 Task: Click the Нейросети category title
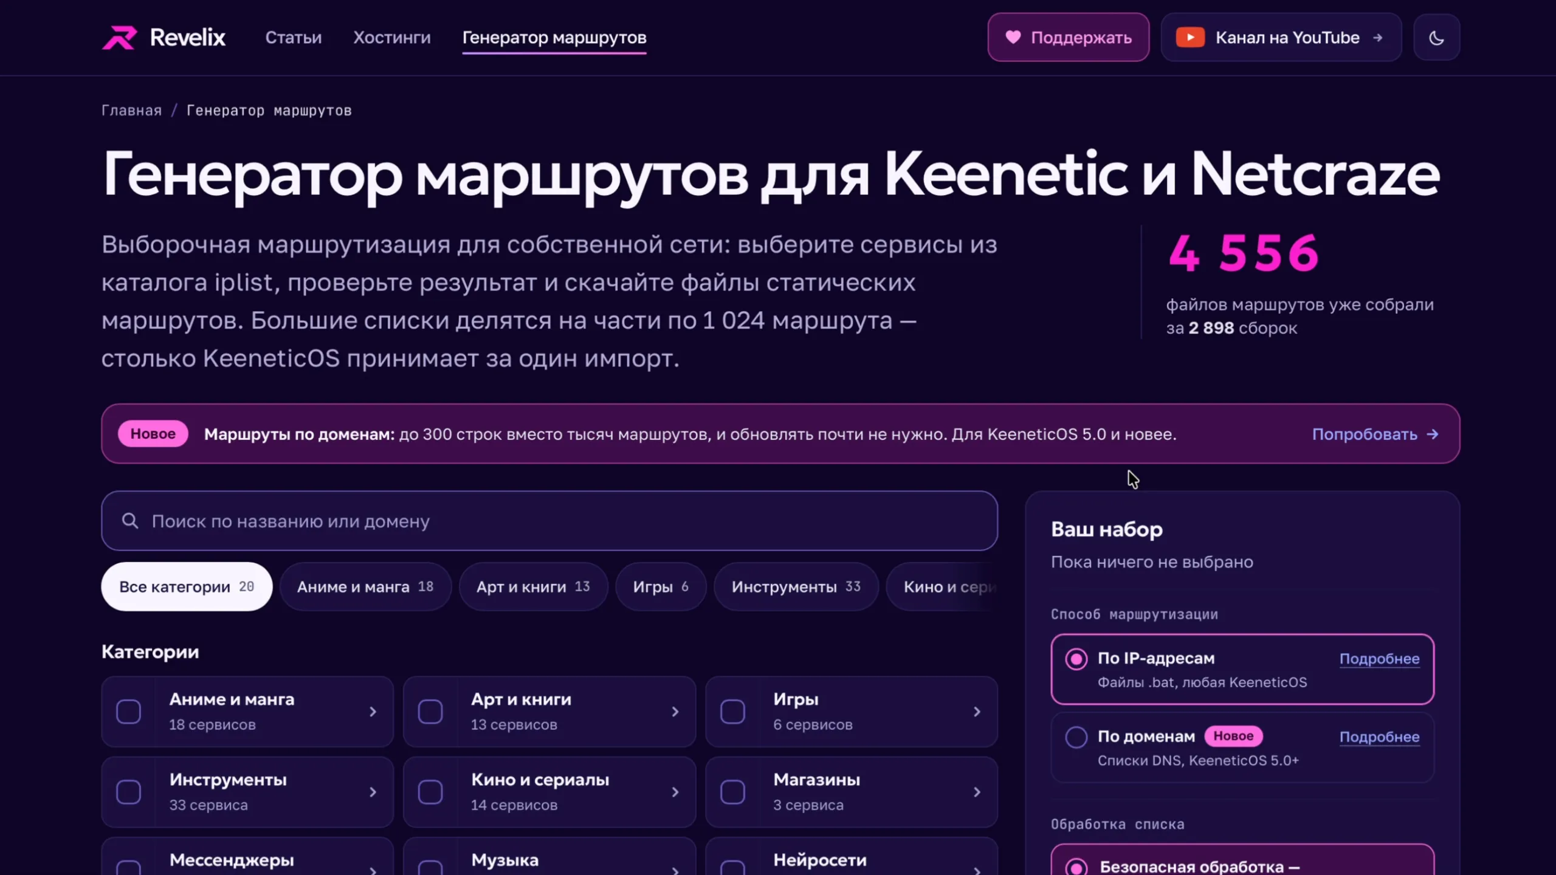[x=819, y=860]
